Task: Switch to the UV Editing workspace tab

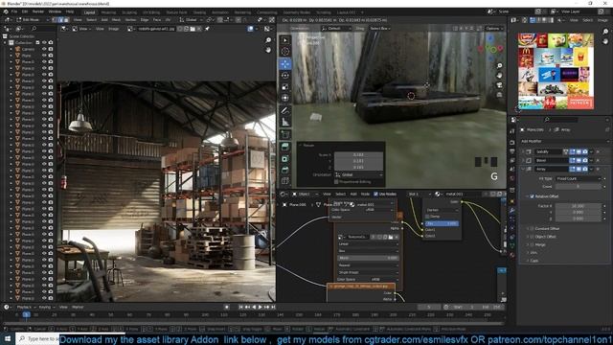Action: pyautogui.click(x=151, y=12)
